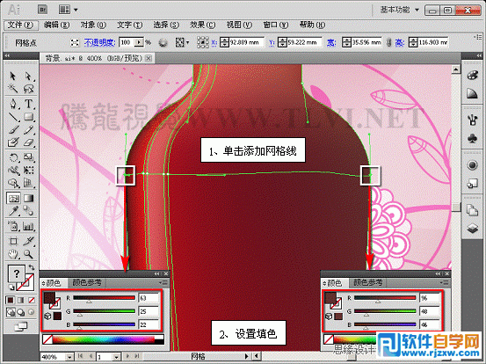Toggle the constrain proportions link icon
The height and width of the screenshot is (364, 486).
point(389,42)
